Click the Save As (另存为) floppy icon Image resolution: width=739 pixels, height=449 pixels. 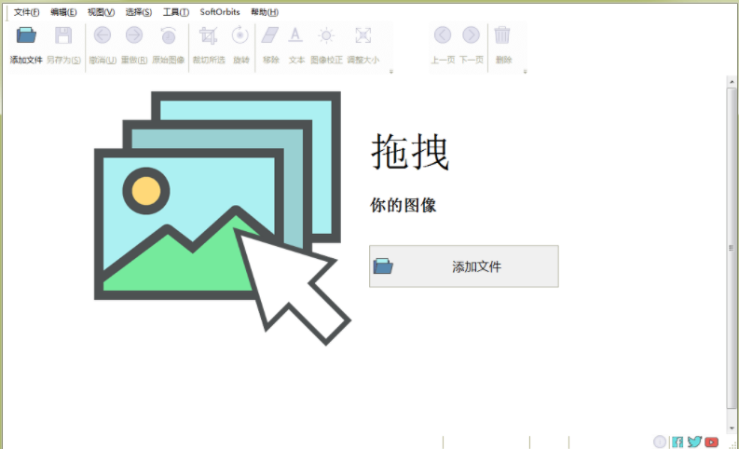[63, 35]
